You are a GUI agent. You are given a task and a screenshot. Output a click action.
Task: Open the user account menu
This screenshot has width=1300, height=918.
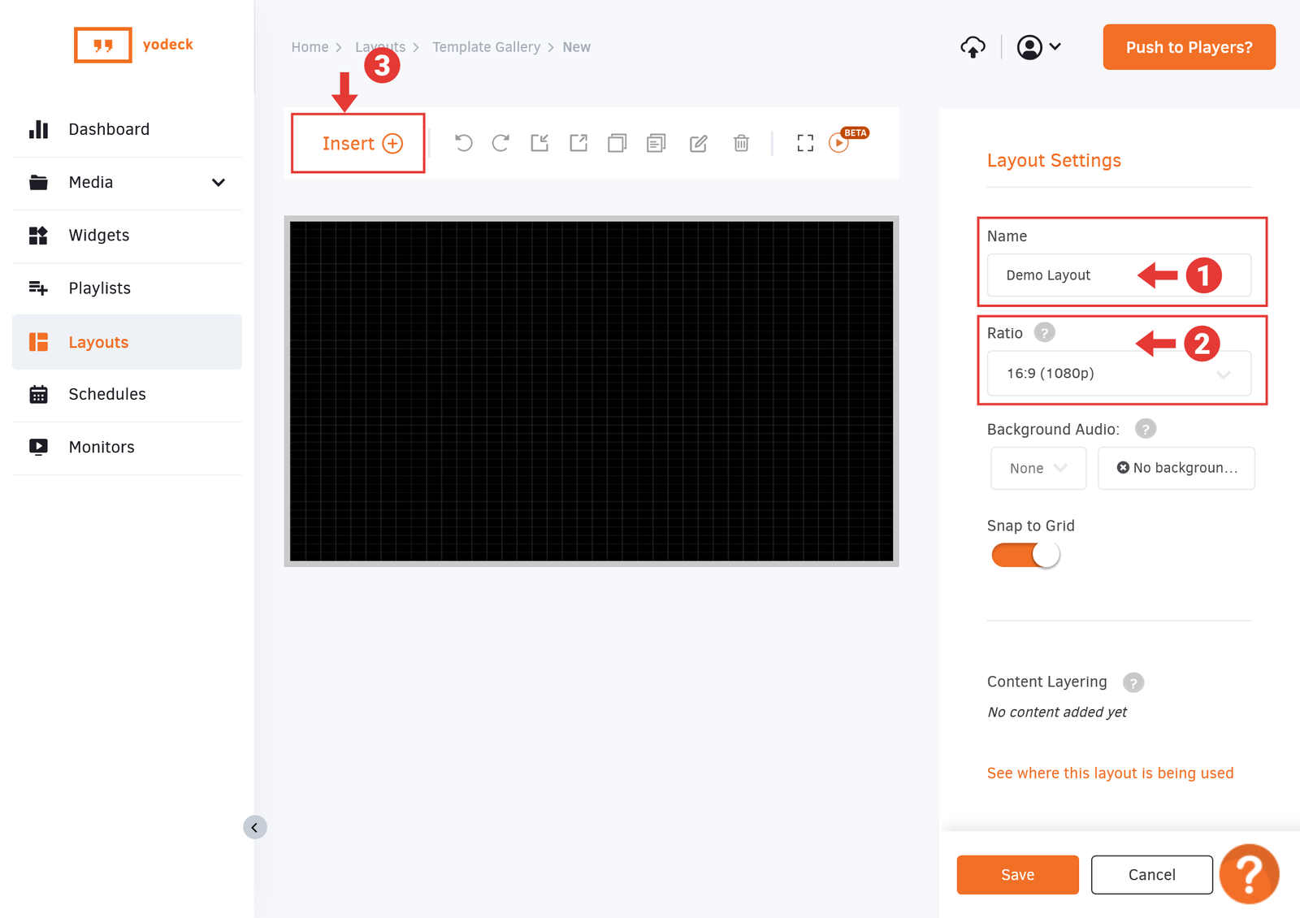tap(1038, 47)
